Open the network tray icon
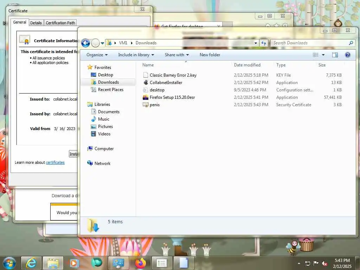The width and height of the screenshot is (360, 270). tap(307, 263)
